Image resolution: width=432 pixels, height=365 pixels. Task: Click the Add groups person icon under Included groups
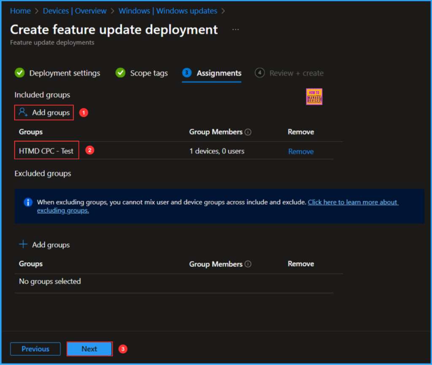coord(23,113)
